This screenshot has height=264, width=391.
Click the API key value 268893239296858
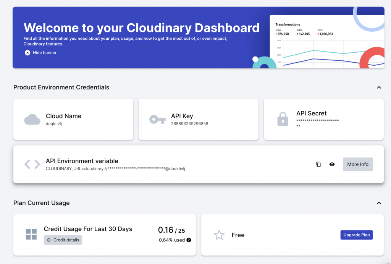(189, 123)
